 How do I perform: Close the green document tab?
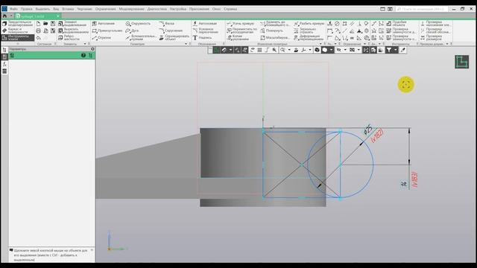(58, 16)
